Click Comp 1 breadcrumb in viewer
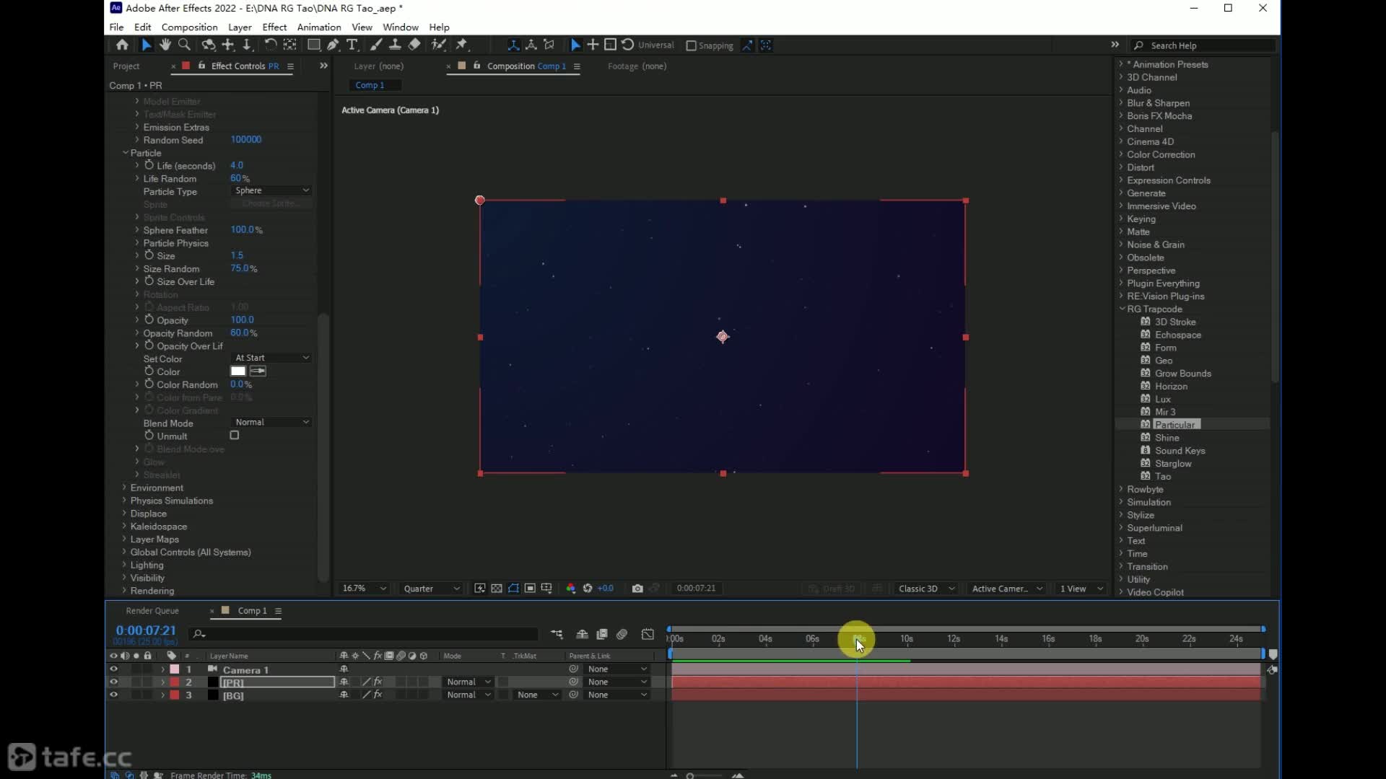 tap(370, 85)
